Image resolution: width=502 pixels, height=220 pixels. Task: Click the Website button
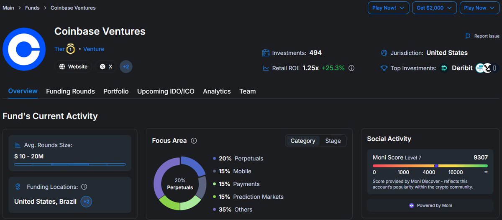tap(73, 66)
